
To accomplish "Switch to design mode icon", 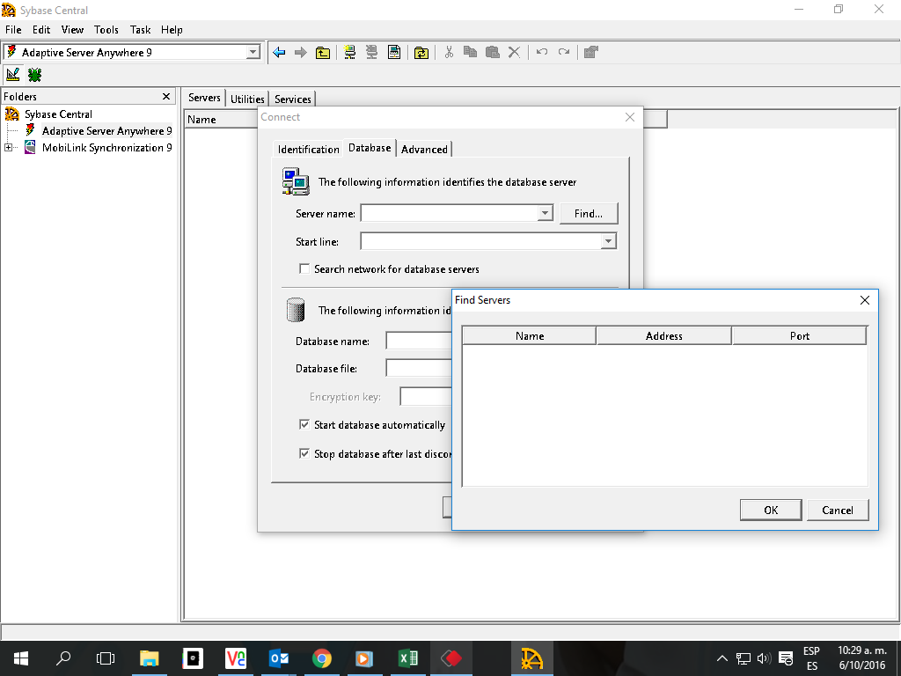I will tap(12, 75).
